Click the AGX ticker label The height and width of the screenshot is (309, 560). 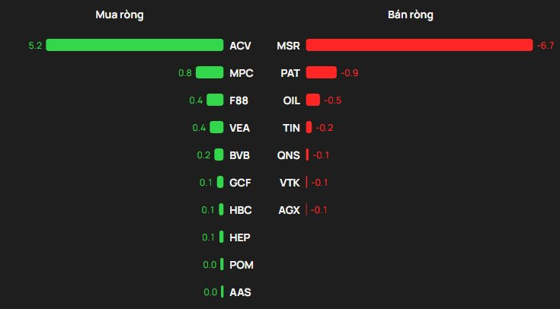[x=290, y=210]
